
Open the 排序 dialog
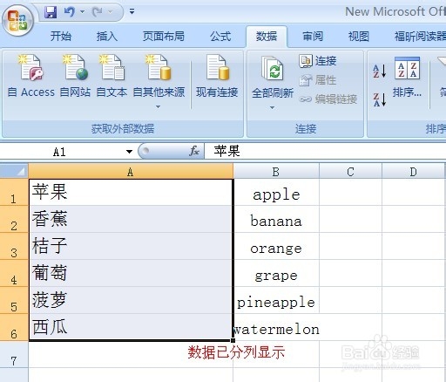407,78
